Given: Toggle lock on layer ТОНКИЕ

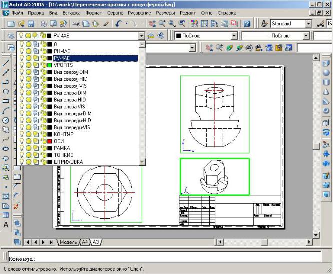Looking at the screenshot, I should [x=44, y=155].
